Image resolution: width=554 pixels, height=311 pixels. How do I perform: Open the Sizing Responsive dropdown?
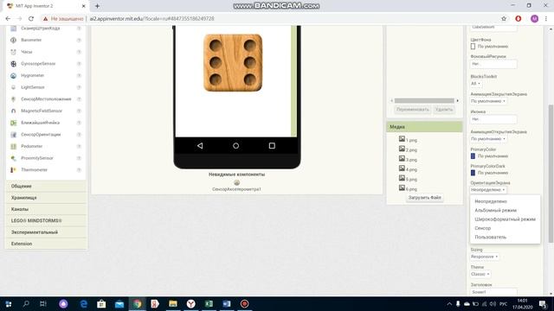(x=485, y=257)
